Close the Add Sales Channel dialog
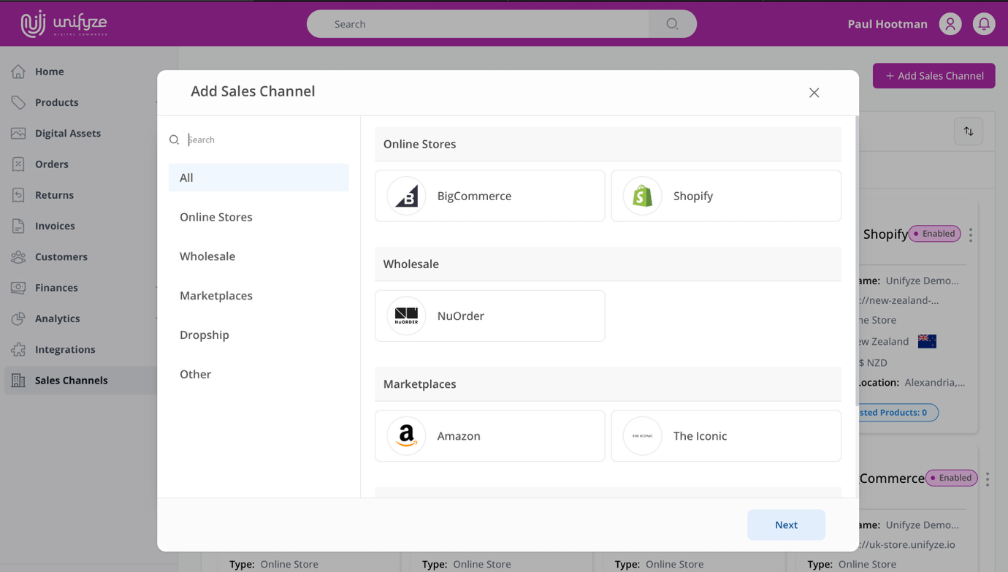1008x572 pixels. [814, 93]
